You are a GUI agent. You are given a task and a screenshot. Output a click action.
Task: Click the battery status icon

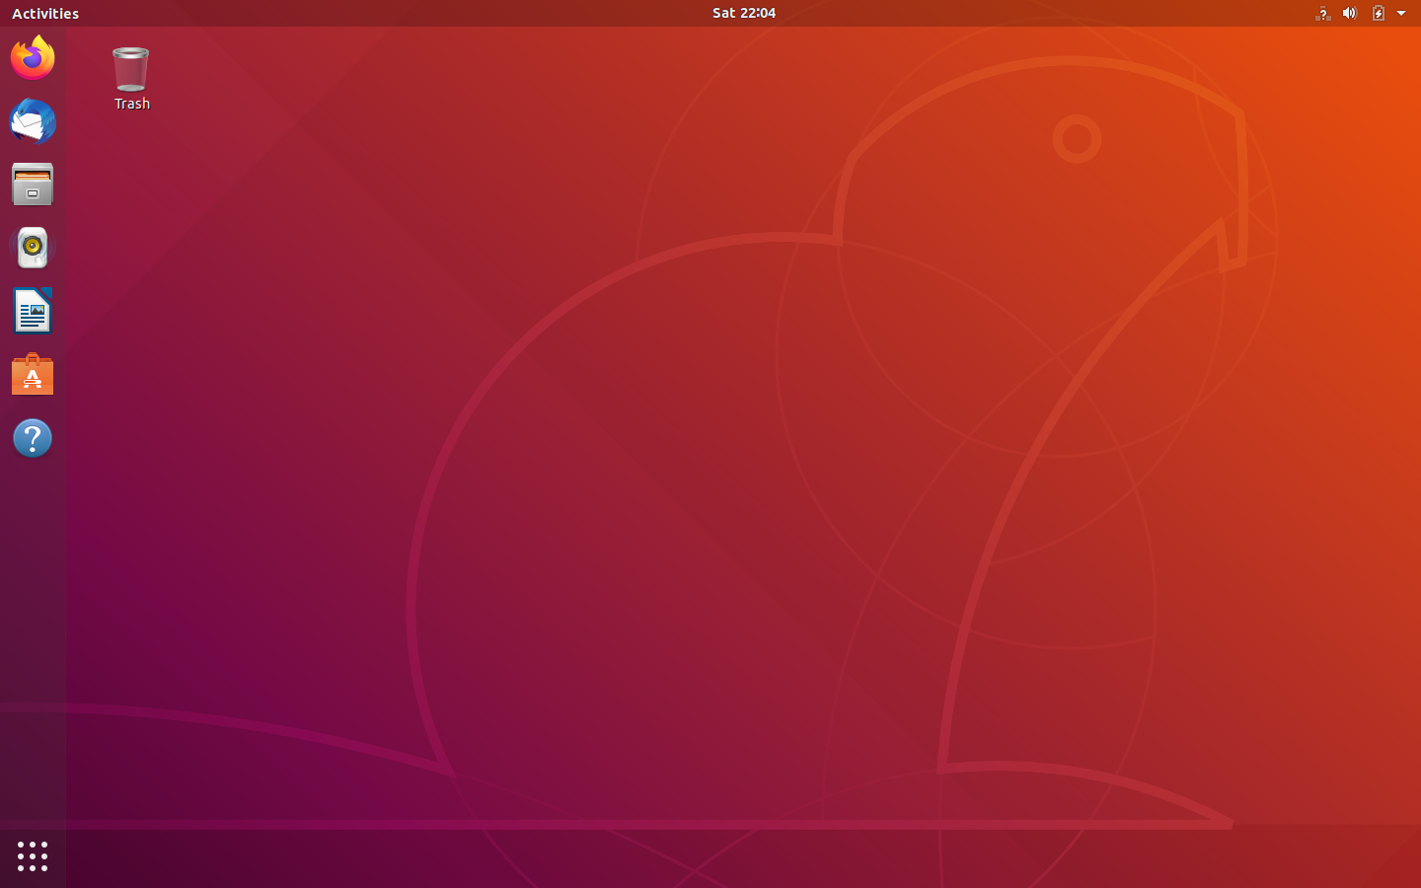1379,13
